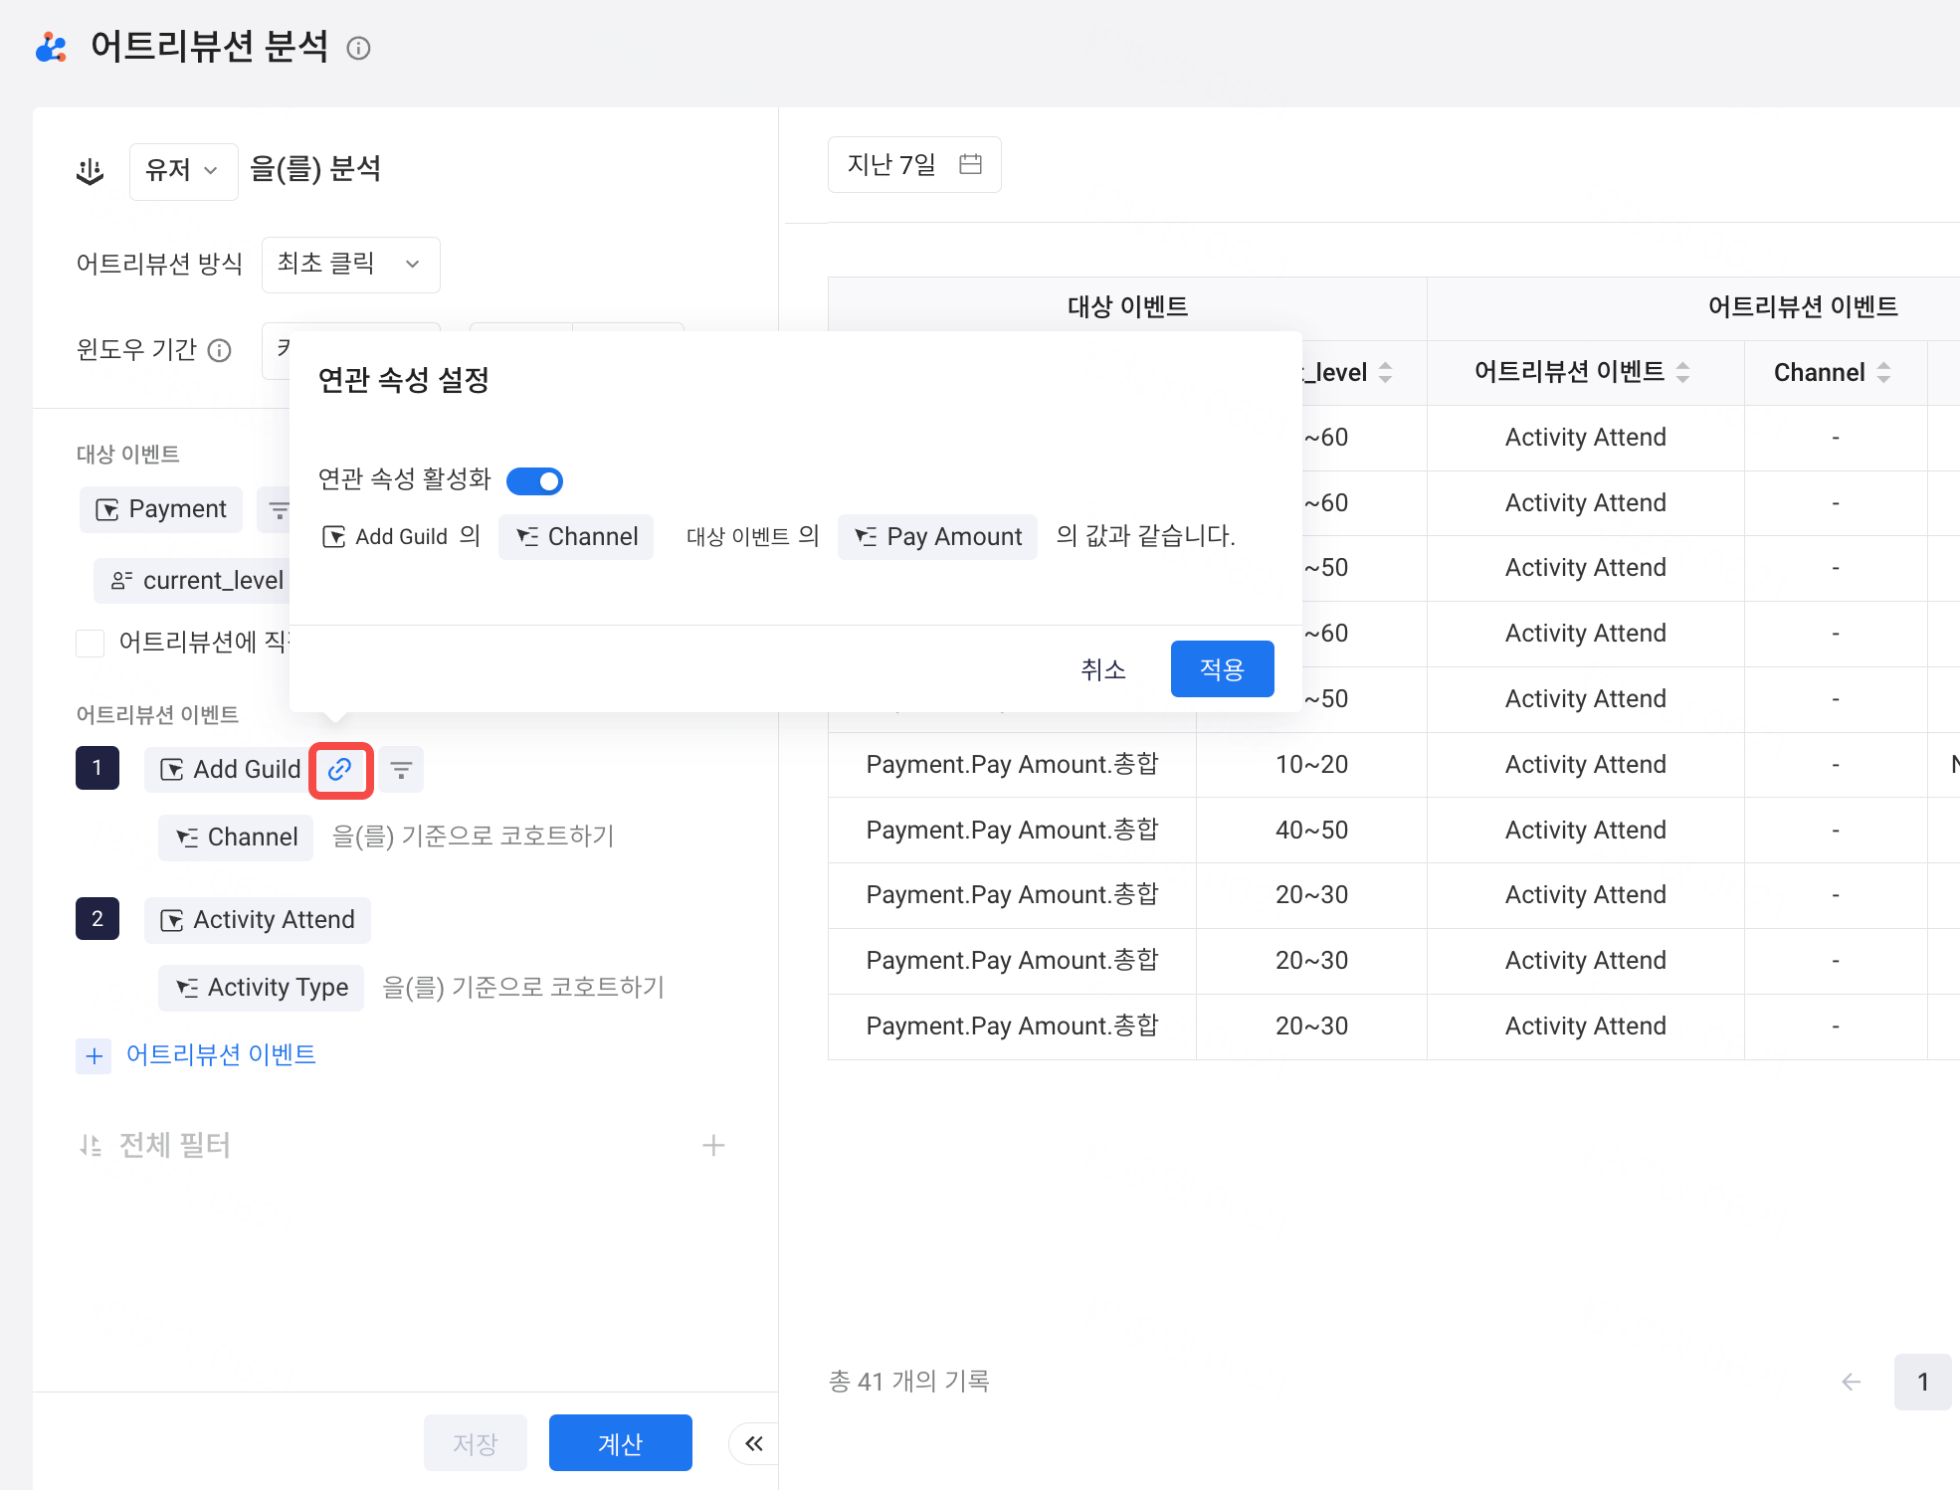Sort the Channel column with the sort arrows
The width and height of the screenshot is (1960, 1490).
pos(1883,372)
